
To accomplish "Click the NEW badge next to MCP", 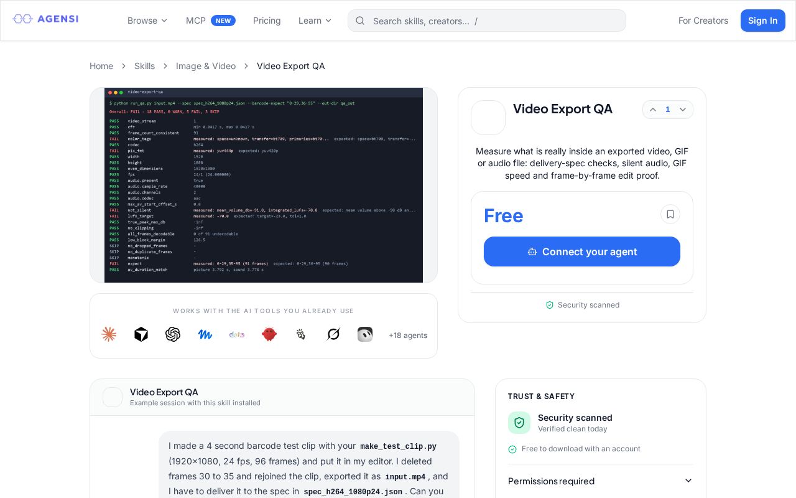I will (223, 21).
